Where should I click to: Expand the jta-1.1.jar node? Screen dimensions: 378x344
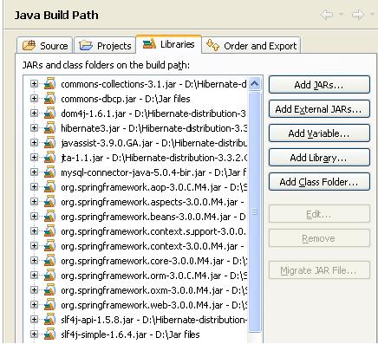pyautogui.click(x=34, y=158)
